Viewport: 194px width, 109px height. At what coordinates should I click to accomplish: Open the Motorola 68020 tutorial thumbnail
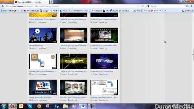(x=43, y=61)
